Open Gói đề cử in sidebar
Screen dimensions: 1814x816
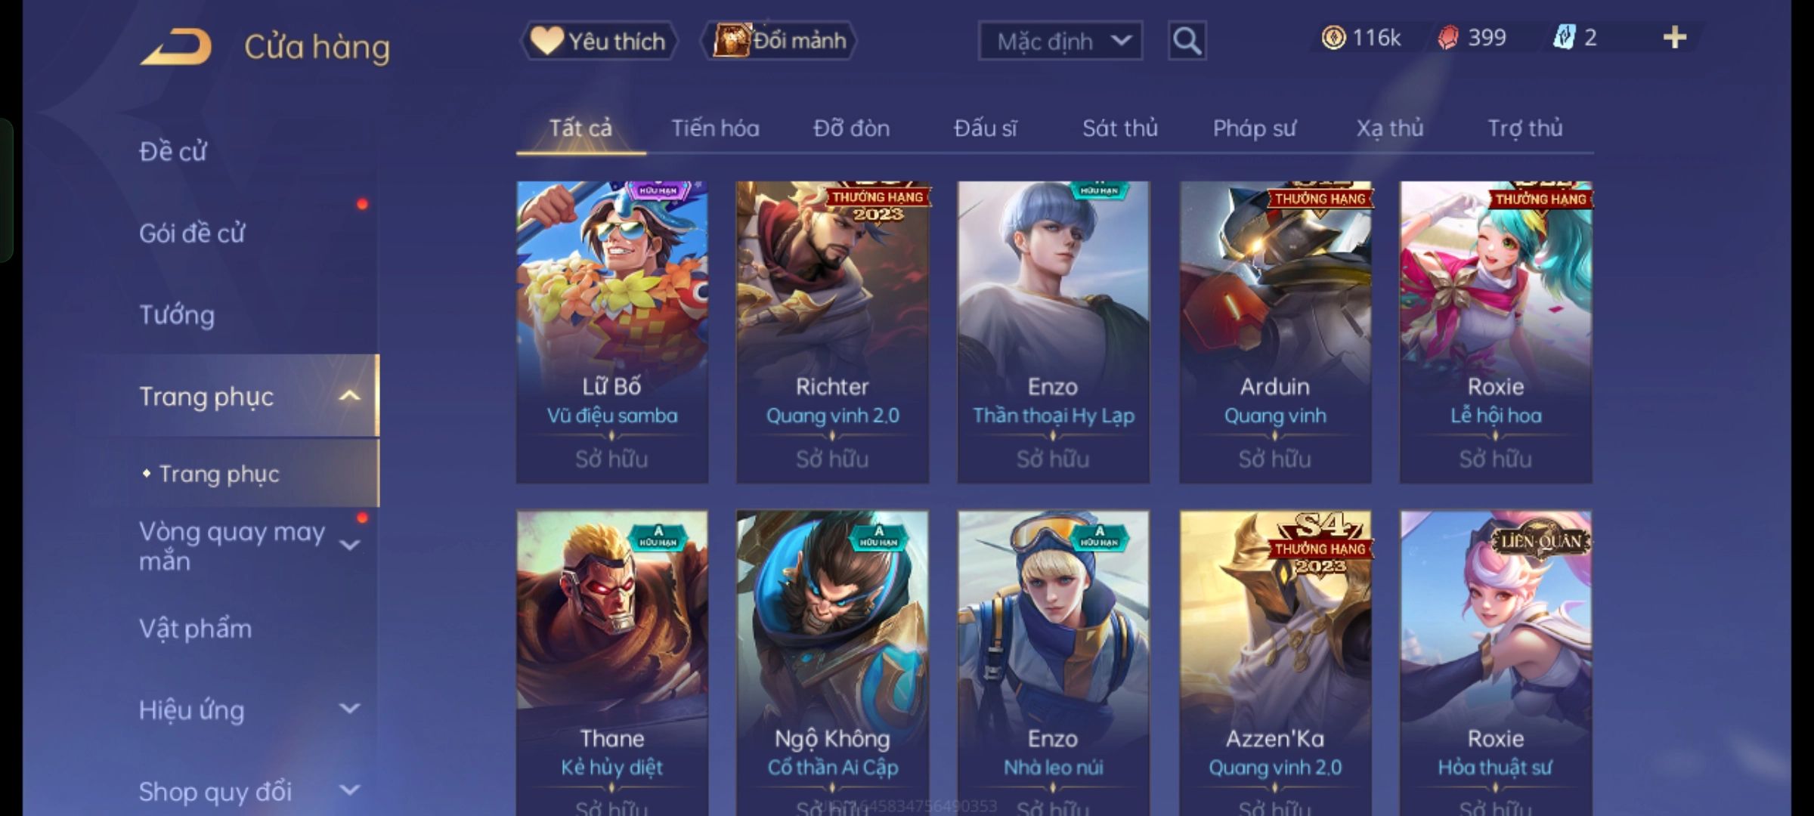192,233
